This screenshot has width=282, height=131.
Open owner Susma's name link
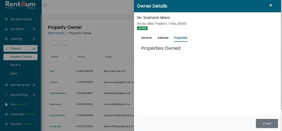coord(54,82)
